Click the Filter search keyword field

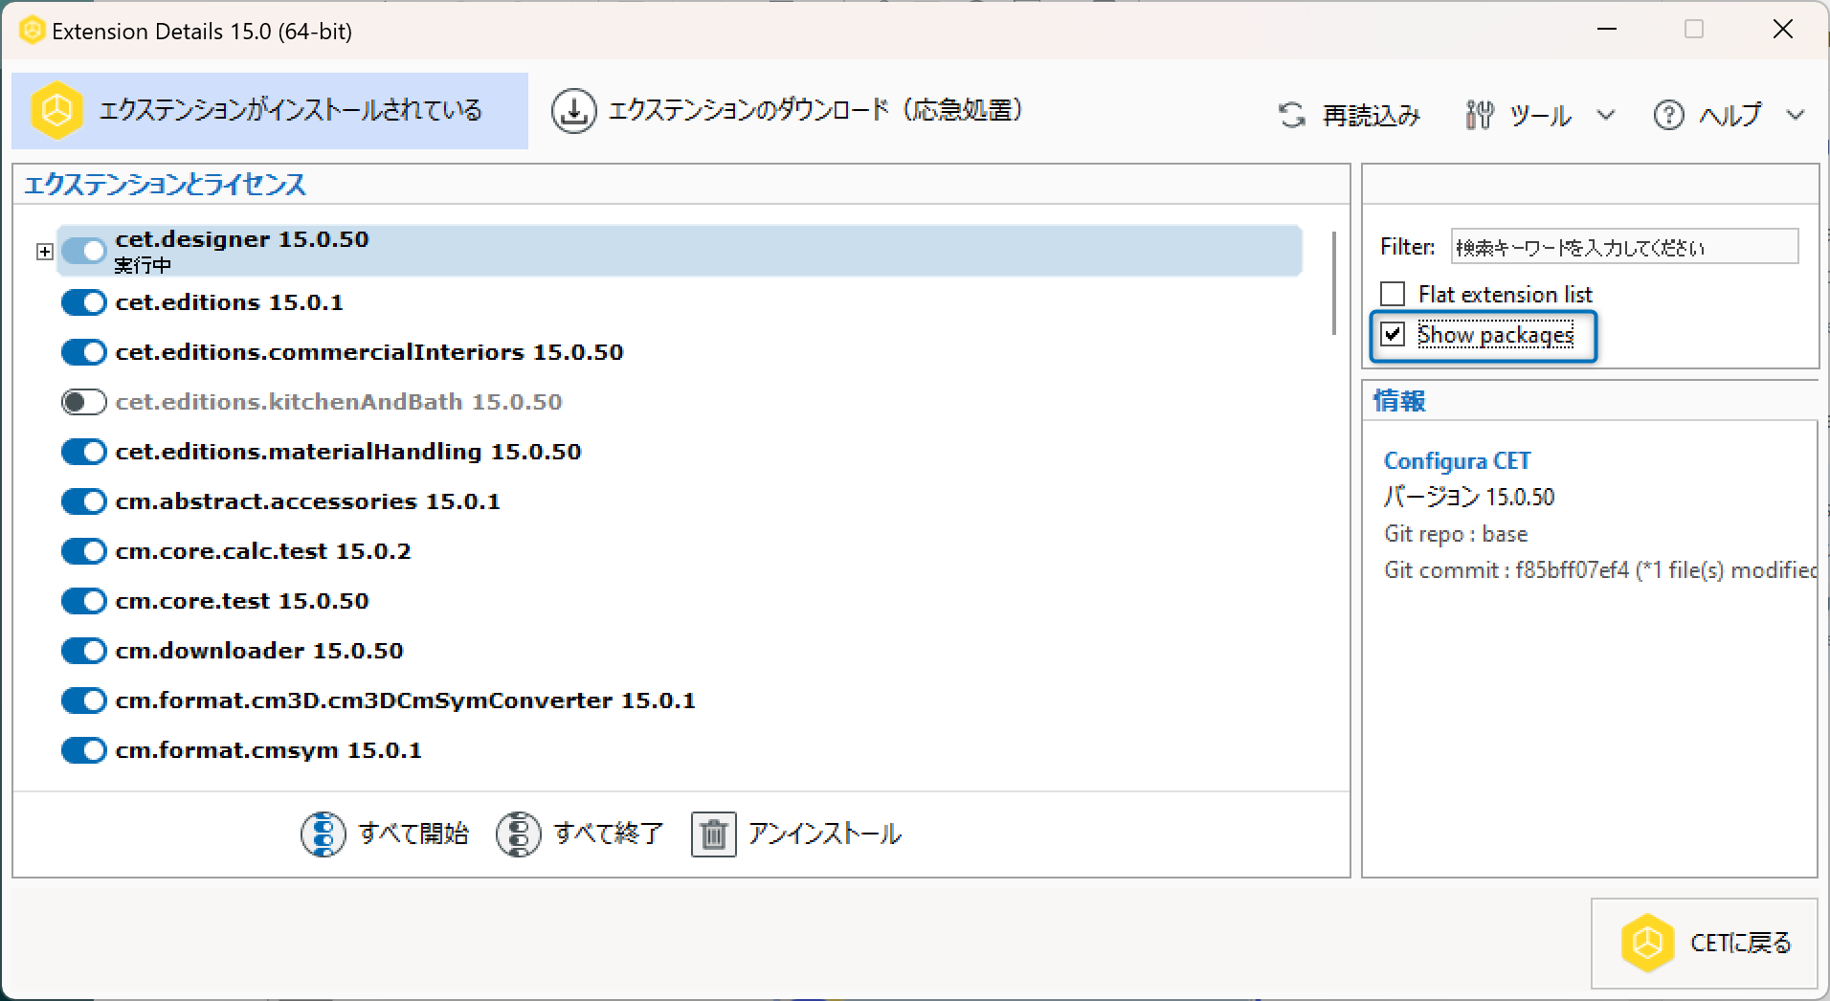pyautogui.click(x=1624, y=247)
